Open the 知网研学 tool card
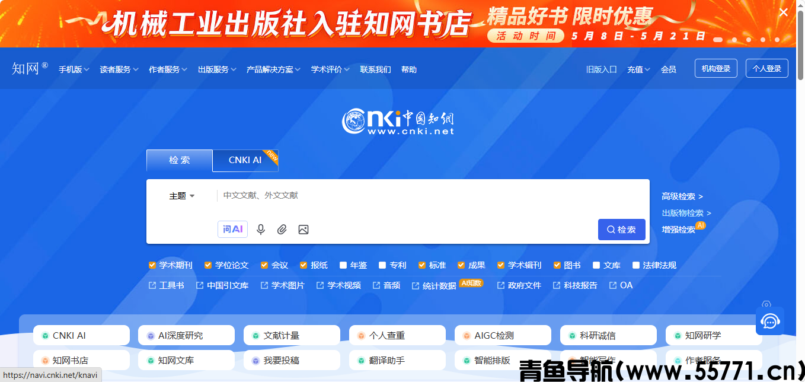 click(x=714, y=335)
